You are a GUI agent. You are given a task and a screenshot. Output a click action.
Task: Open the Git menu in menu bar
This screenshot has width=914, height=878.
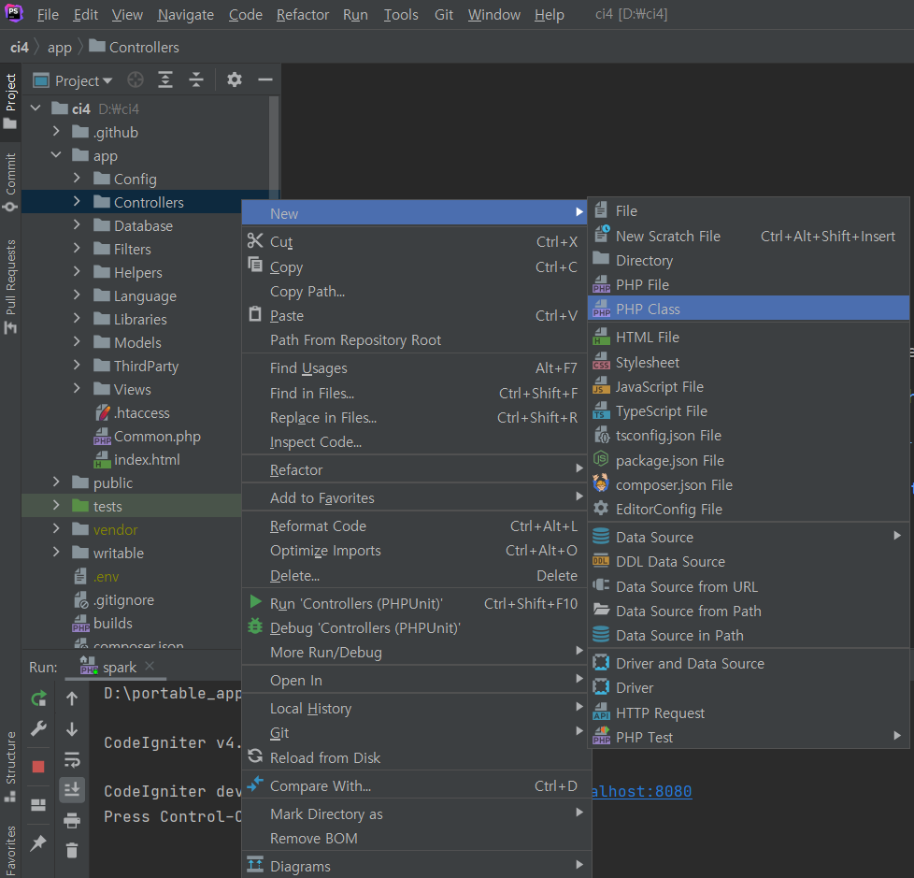click(444, 15)
